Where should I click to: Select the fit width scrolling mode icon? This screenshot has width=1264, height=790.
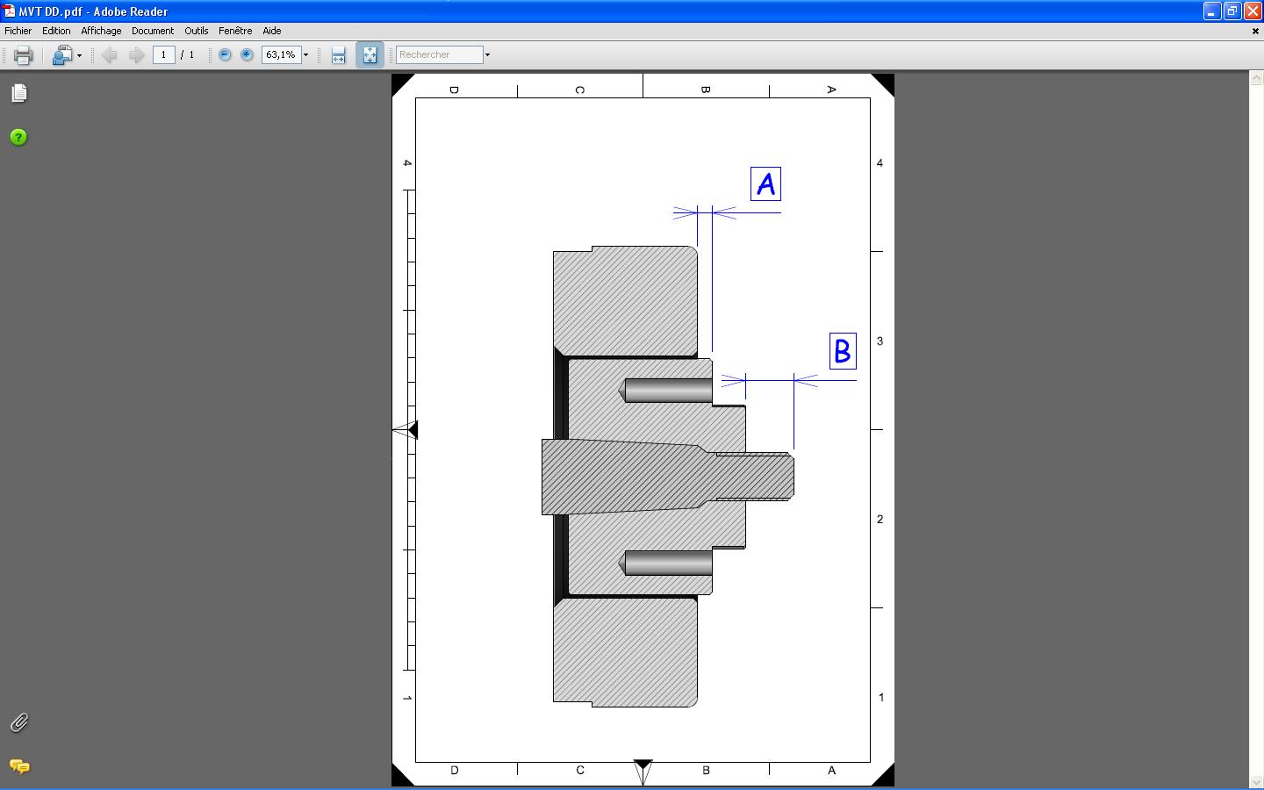[338, 55]
